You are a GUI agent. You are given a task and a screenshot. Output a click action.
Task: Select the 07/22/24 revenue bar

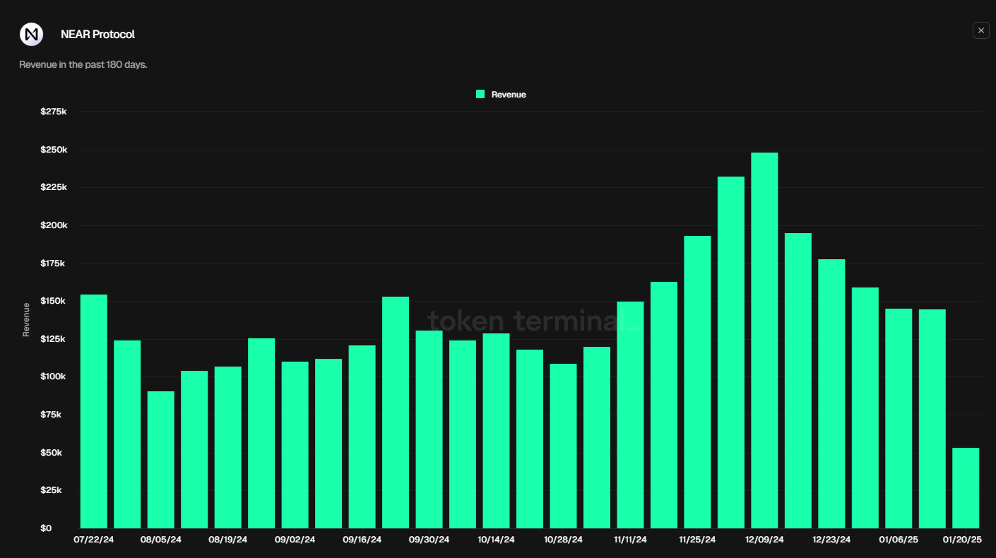click(94, 411)
